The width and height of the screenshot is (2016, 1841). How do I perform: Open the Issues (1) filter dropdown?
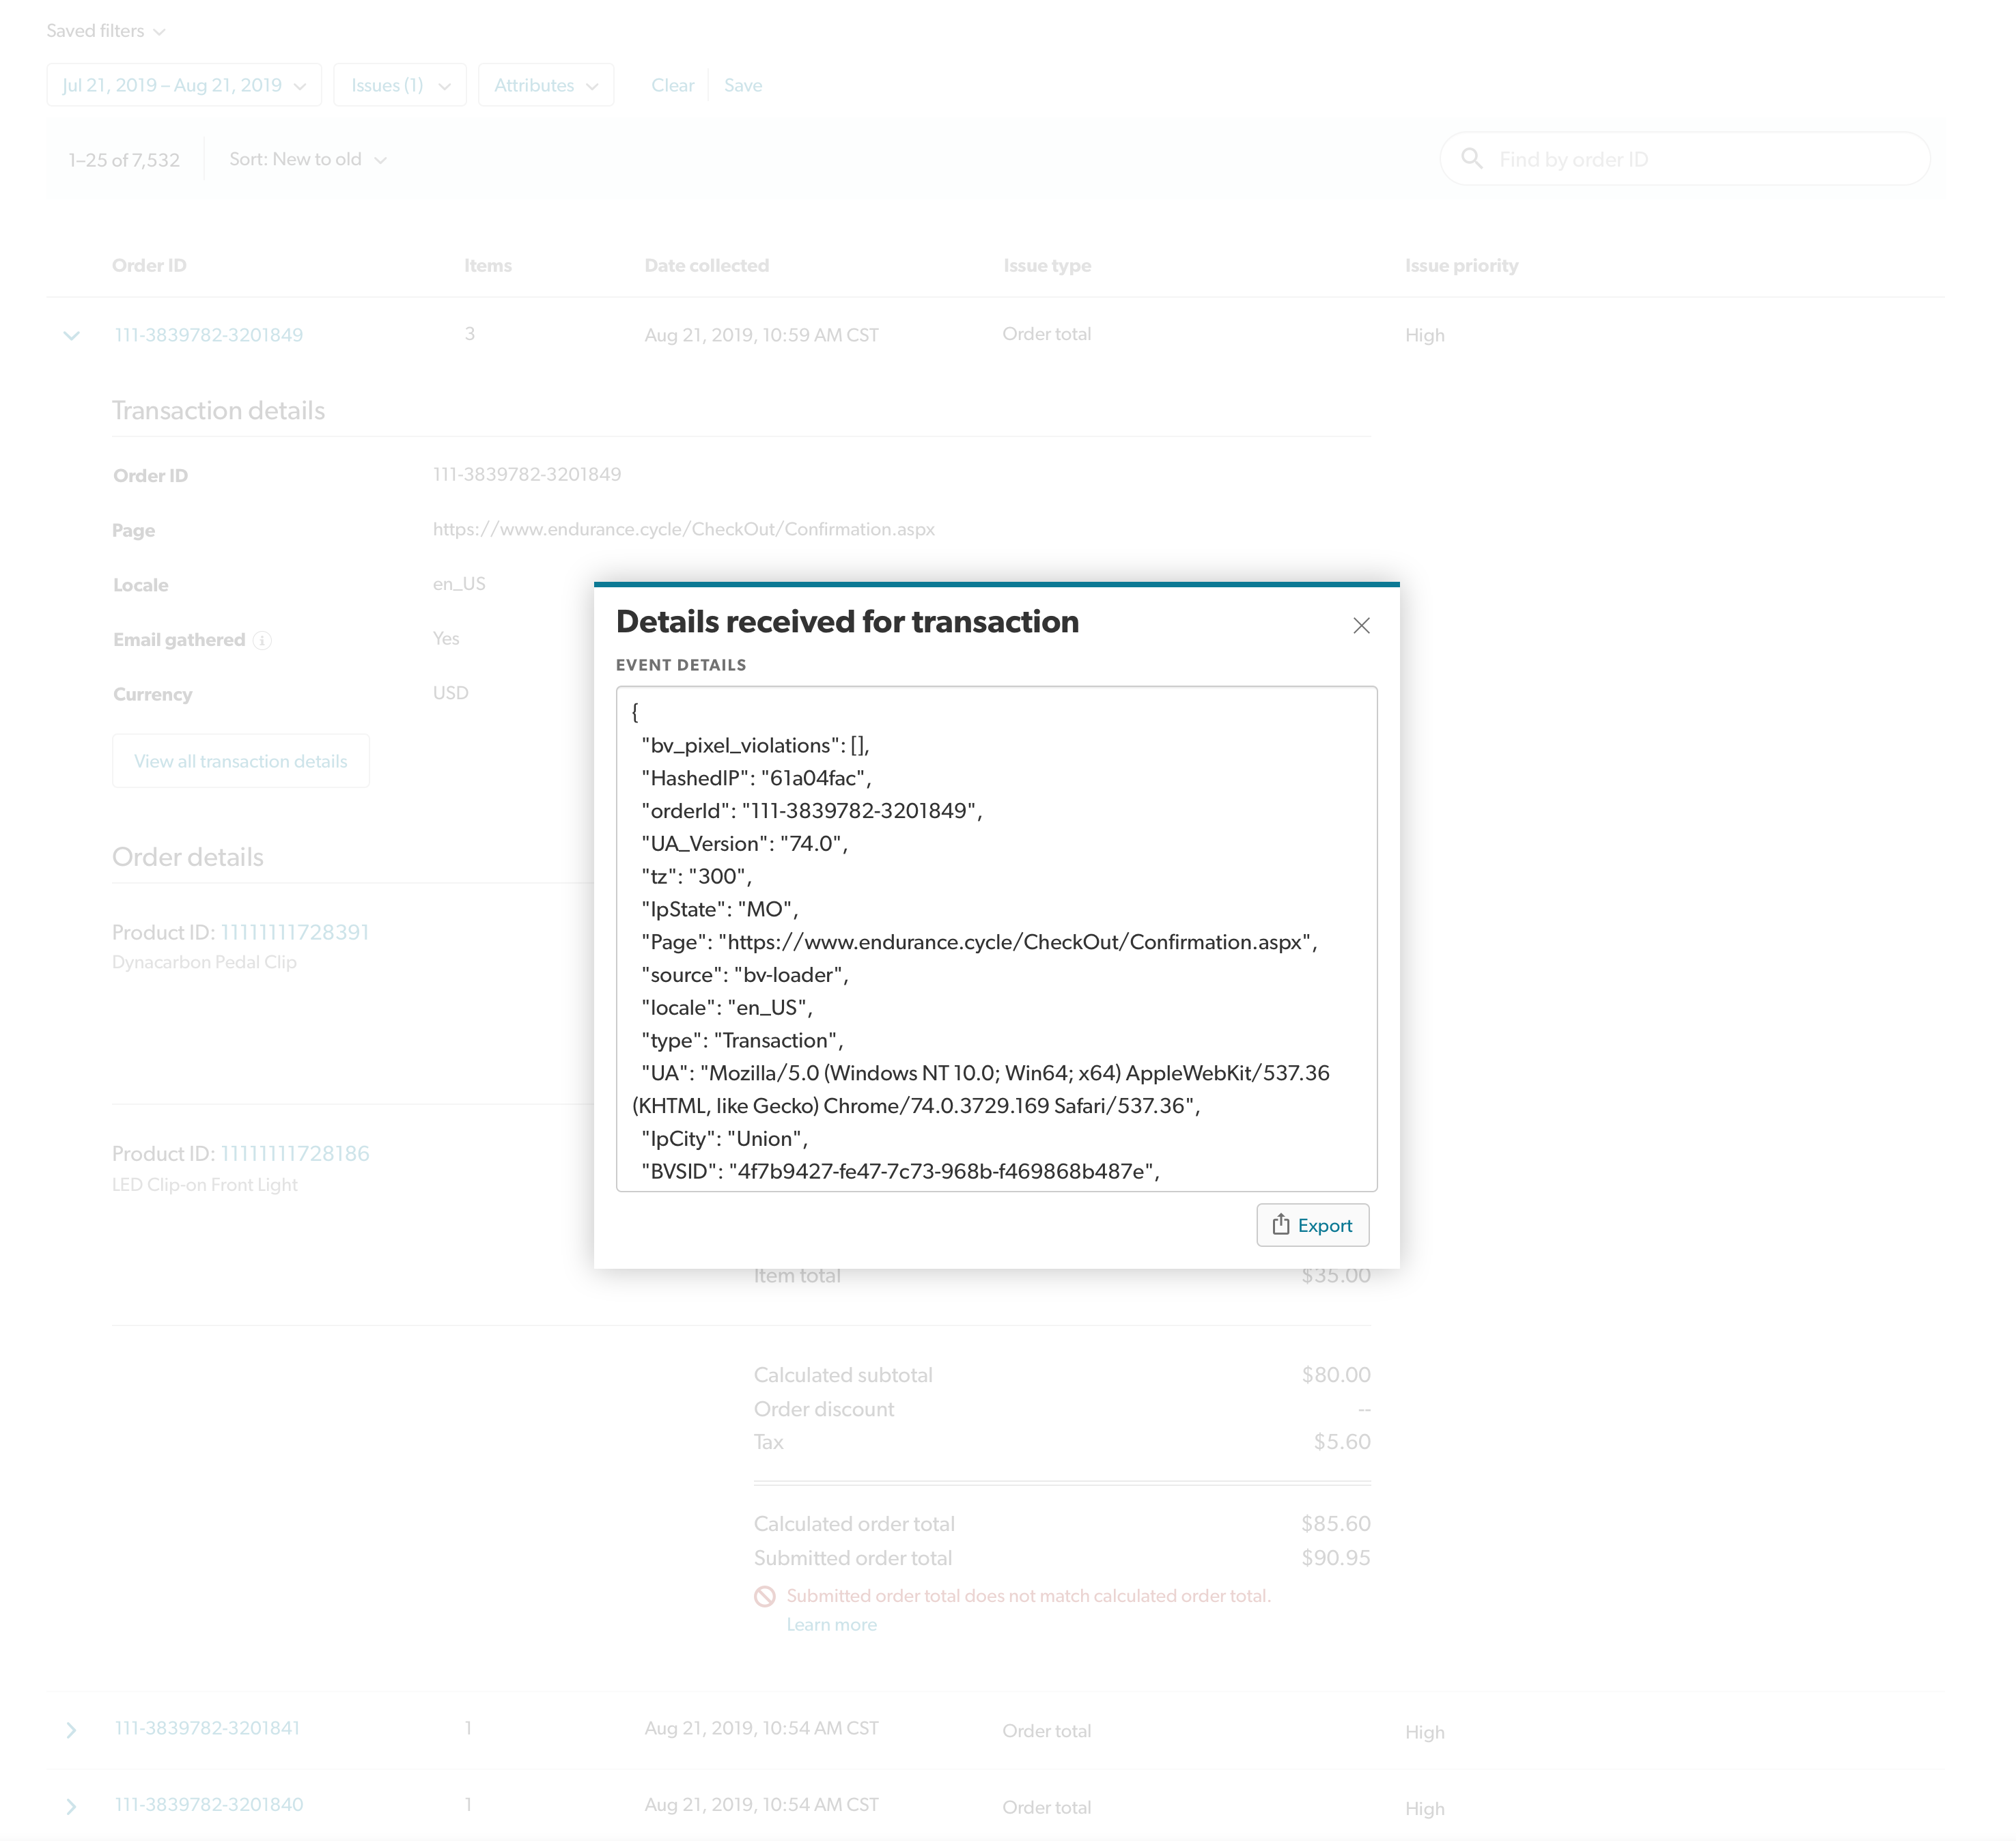[x=399, y=86]
